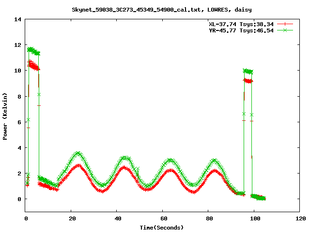The height and width of the screenshot is (232, 310).
Task: Click y-axis tick label 12
Action: [17, 45]
